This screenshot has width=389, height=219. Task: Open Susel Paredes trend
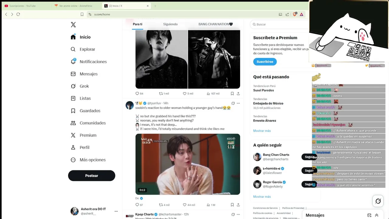point(263,90)
